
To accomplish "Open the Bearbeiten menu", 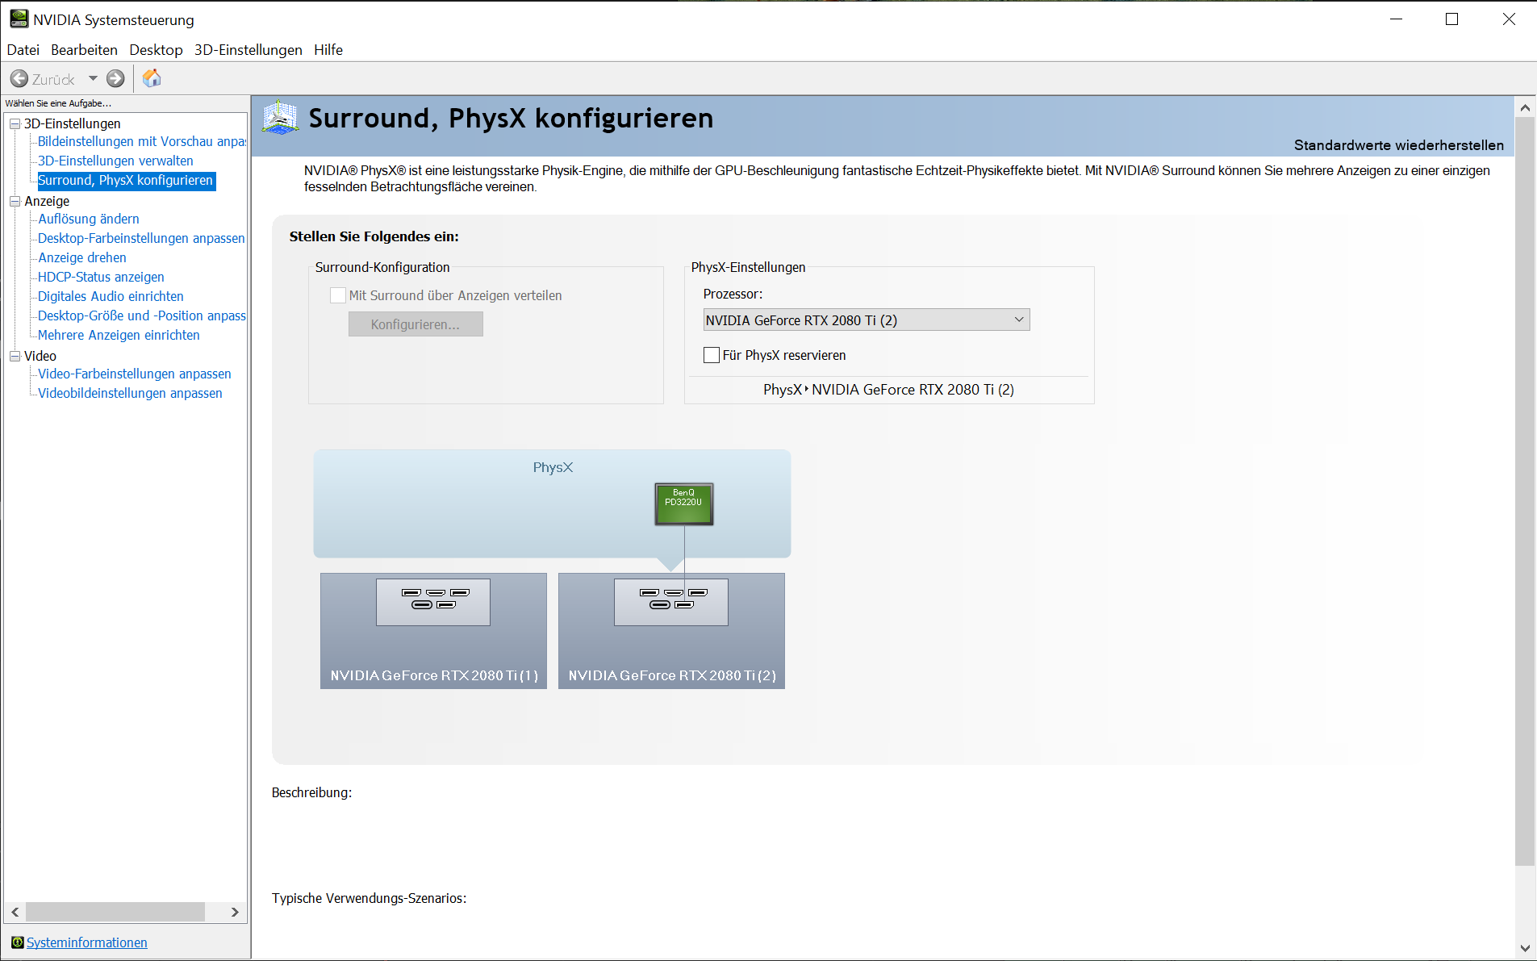I will click(84, 50).
